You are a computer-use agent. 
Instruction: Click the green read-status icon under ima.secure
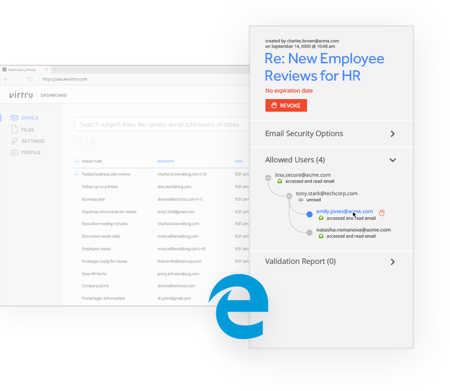point(280,181)
